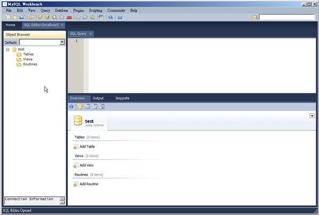Open the Database menu
Screen dimensions: 319x215
click(62, 11)
